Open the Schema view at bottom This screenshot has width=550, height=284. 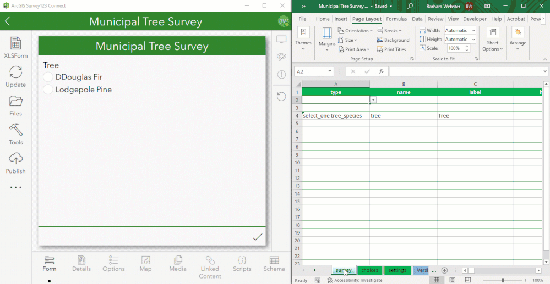274,264
